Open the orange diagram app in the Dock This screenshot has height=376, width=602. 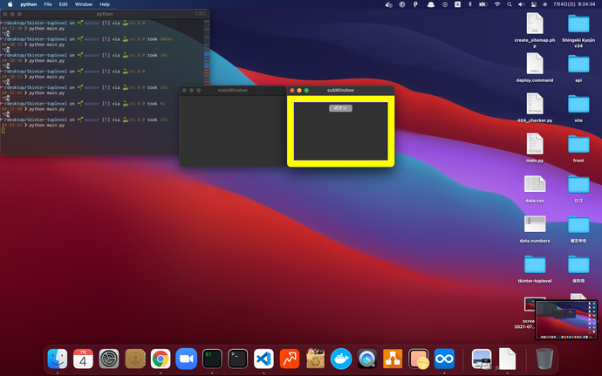[393, 359]
